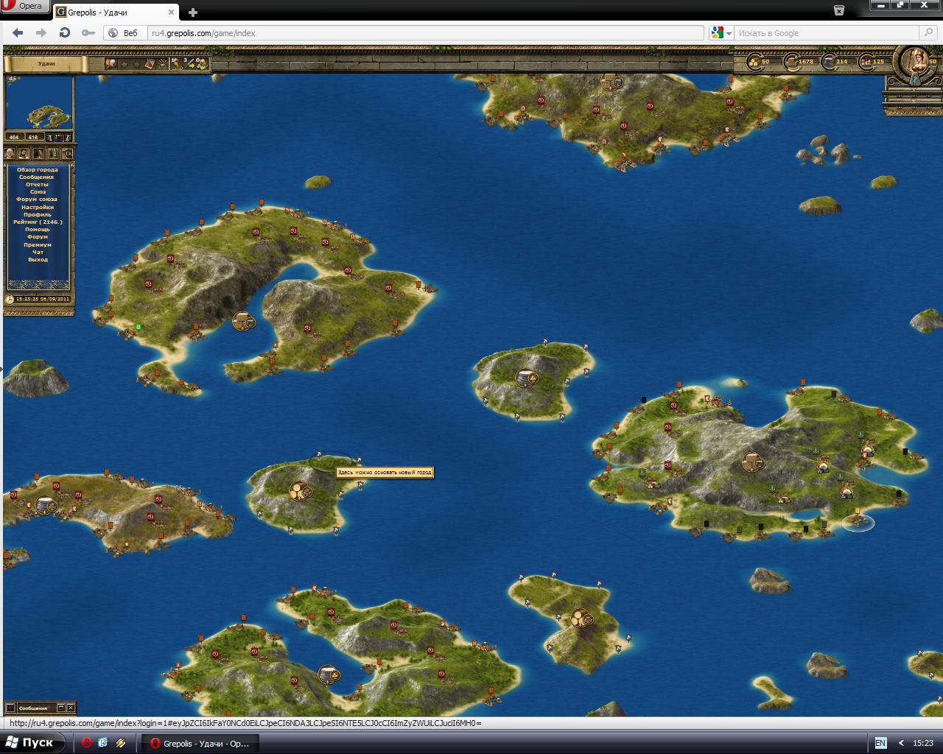Viewport: 943px width, 754px height.
Task: Click the sword movements icon showing 3
Action: [189, 63]
